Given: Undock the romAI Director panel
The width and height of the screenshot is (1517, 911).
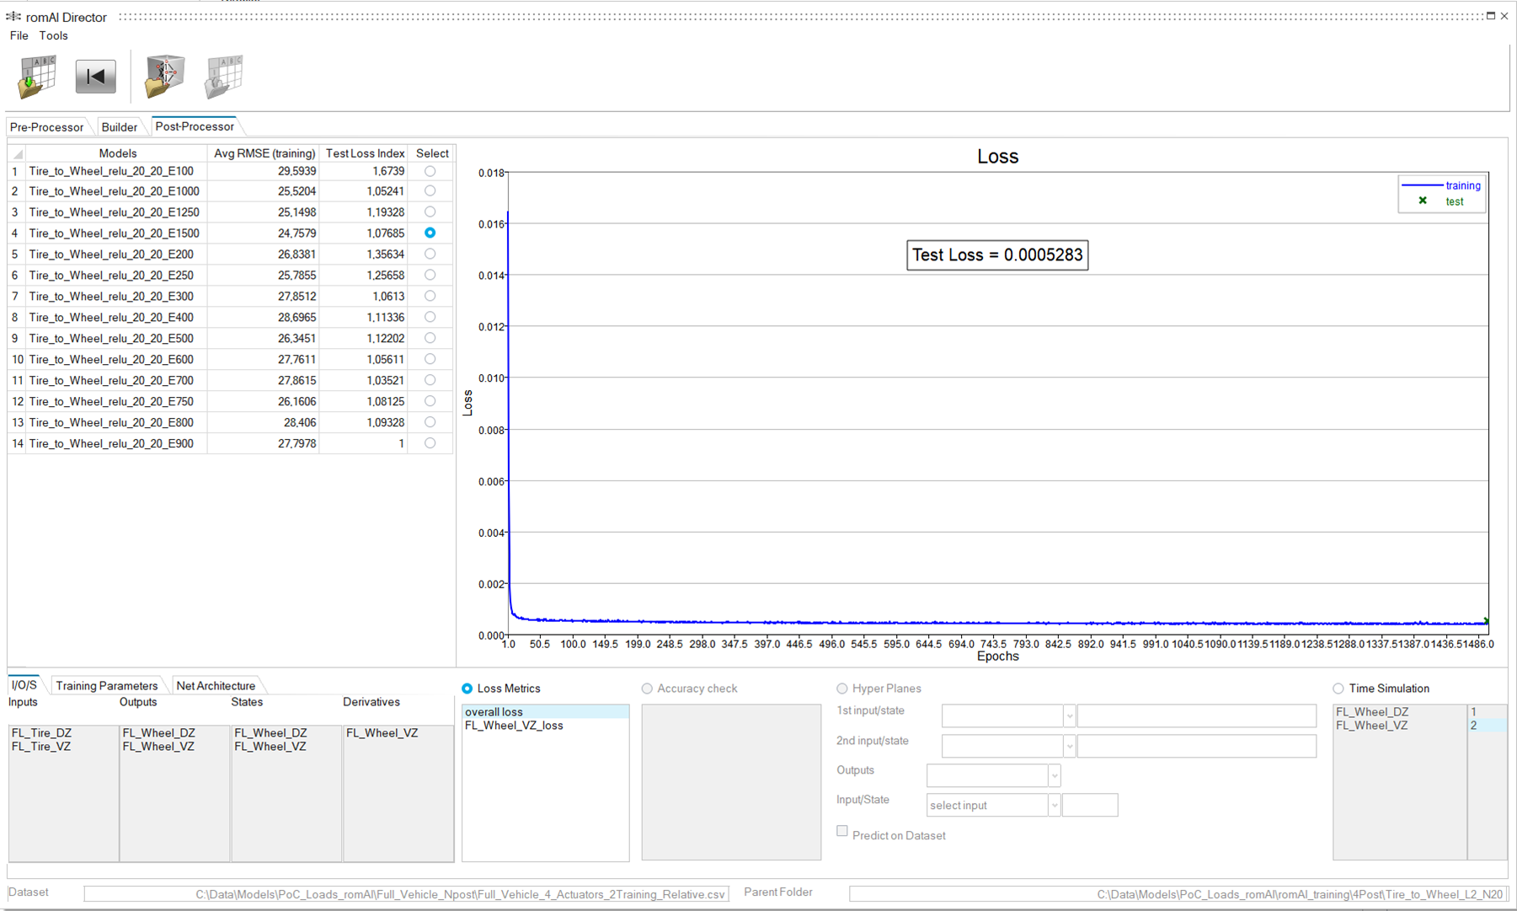Looking at the screenshot, I should tap(1490, 16).
